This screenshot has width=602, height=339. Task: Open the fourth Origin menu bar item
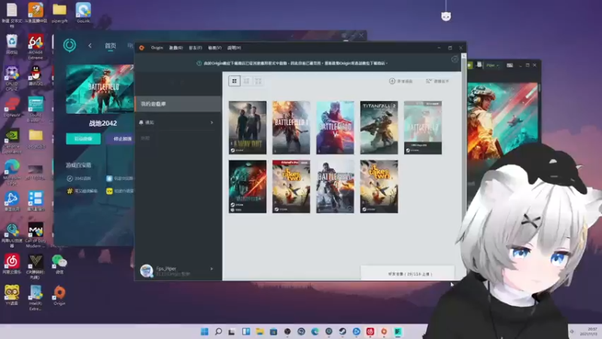(x=214, y=47)
